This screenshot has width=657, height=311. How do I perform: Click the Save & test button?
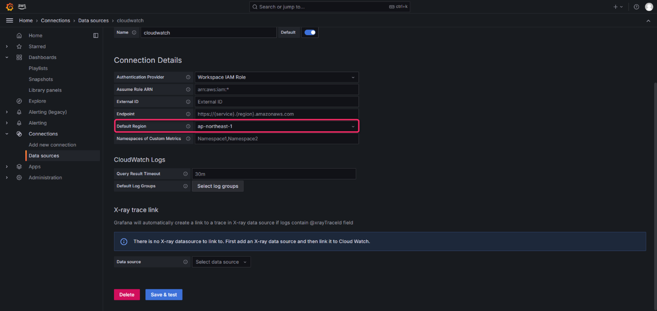(x=164, y=295)
